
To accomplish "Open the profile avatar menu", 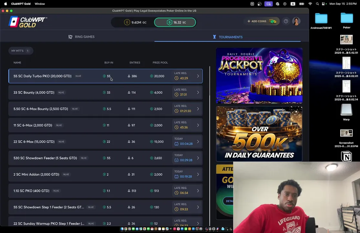I will [x=296, y=21].
